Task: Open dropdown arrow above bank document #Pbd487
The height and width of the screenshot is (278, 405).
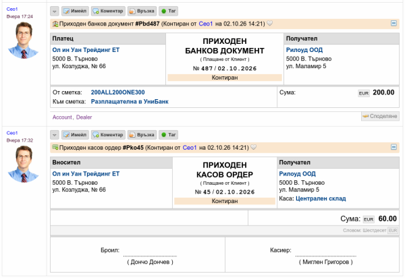Action: click(x=54, y=11)
